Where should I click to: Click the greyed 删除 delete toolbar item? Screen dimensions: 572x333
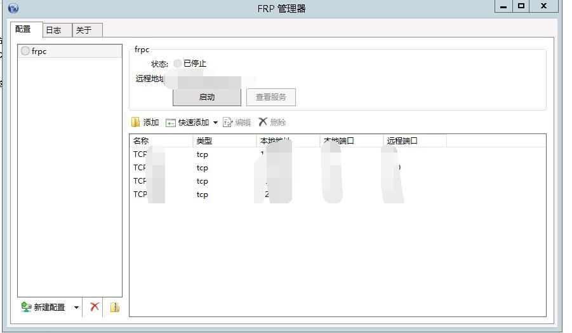[272, 123]
